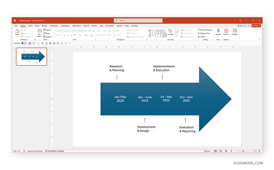This screenshot has height=170, width=274.
Task: Open the File menu
Action: [16, 26]
